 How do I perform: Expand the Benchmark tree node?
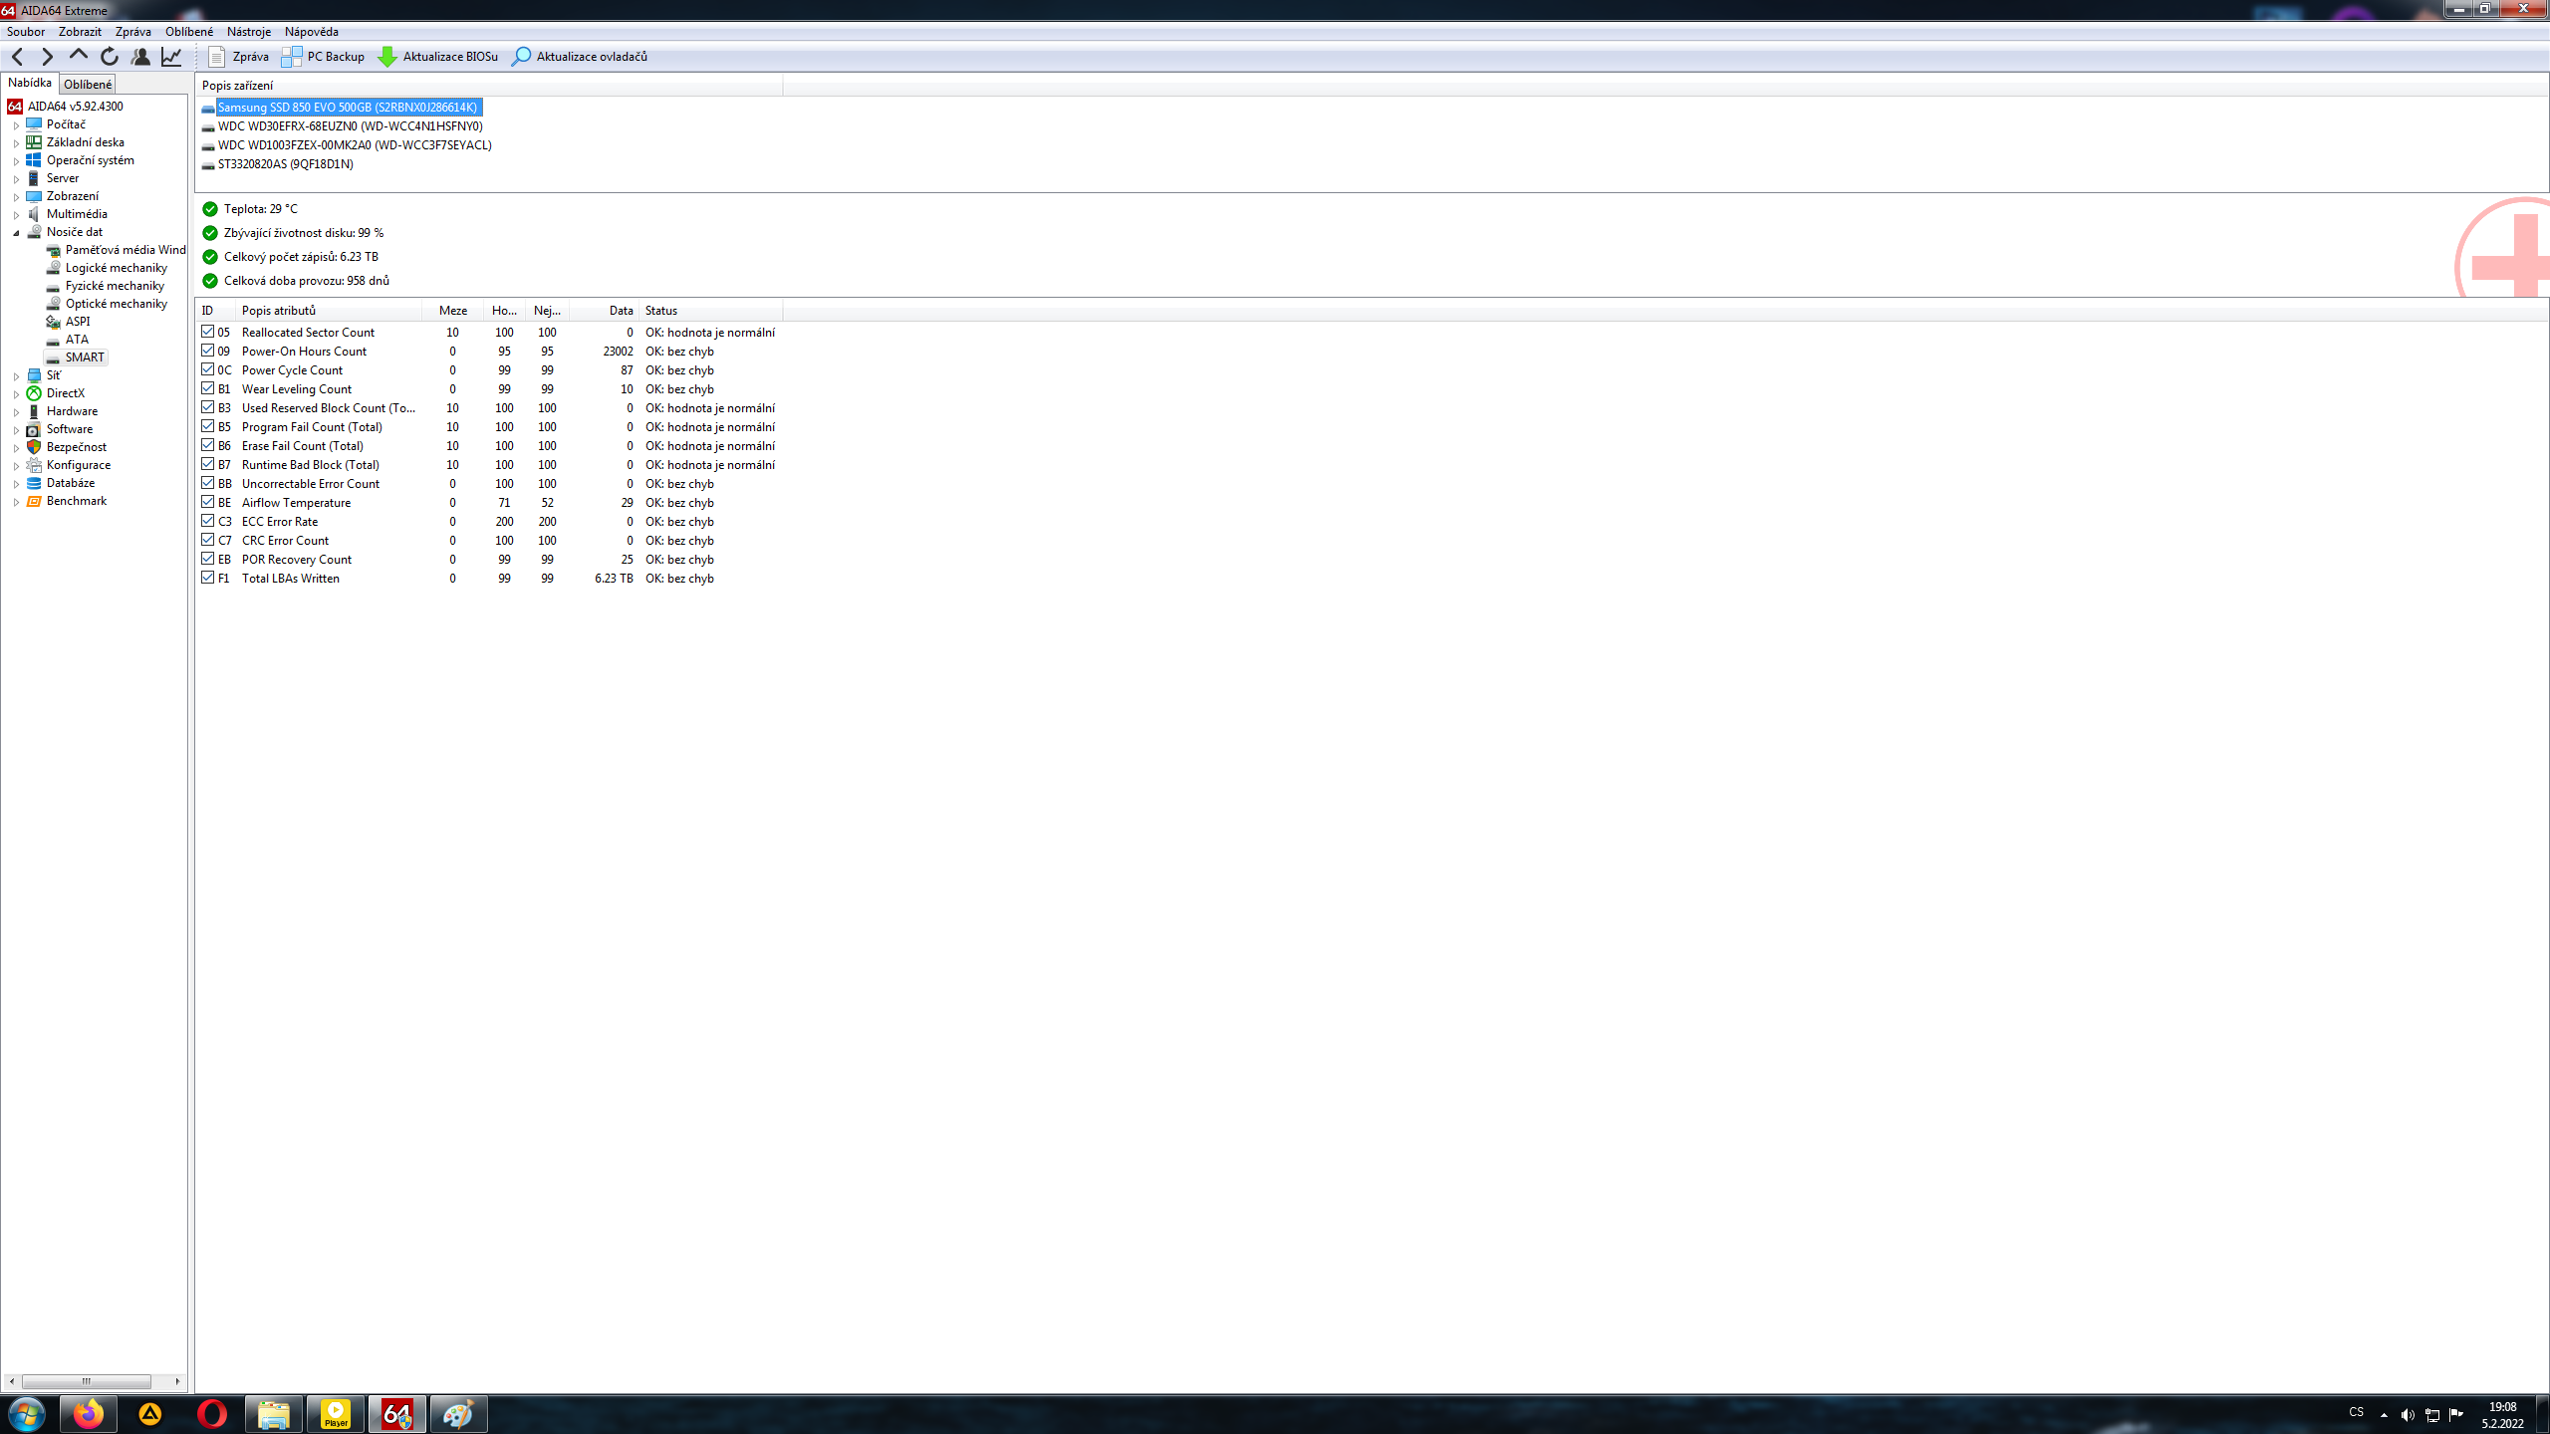coord(16,502)
